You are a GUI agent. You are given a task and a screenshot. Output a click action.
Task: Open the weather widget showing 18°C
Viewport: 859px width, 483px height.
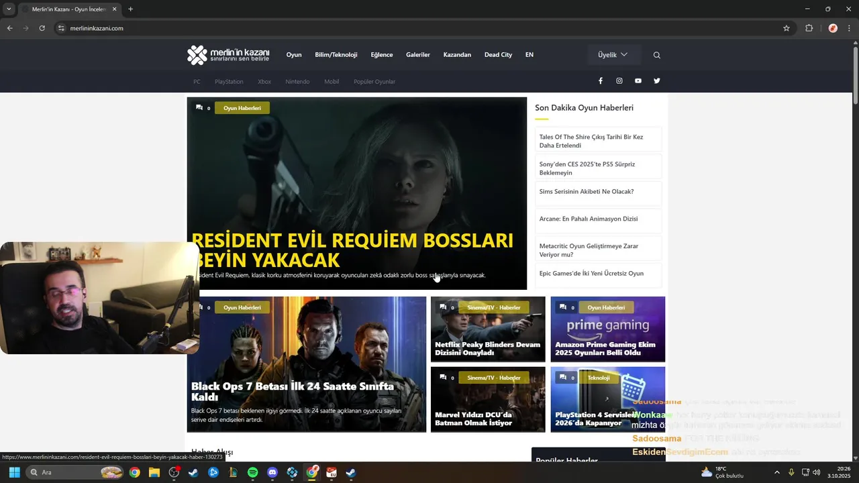click(x=723, y=472)
